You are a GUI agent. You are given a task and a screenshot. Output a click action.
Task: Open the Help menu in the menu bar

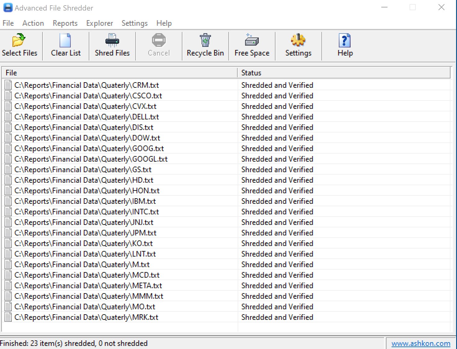coord(164,23)
